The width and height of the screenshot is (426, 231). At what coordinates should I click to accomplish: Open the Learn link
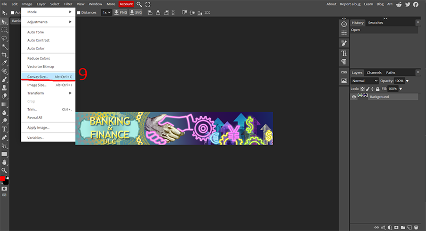(x=368, y=4)
